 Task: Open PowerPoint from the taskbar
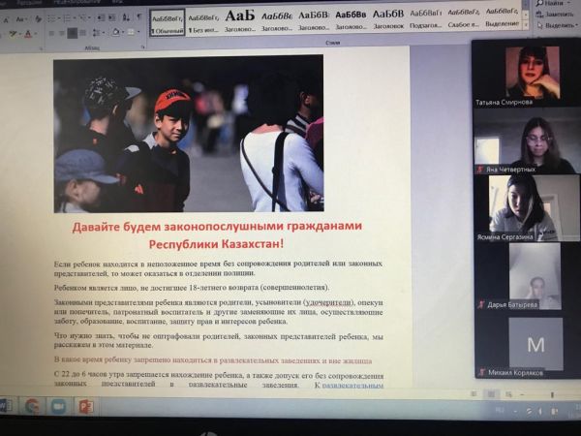coord(86,406)
